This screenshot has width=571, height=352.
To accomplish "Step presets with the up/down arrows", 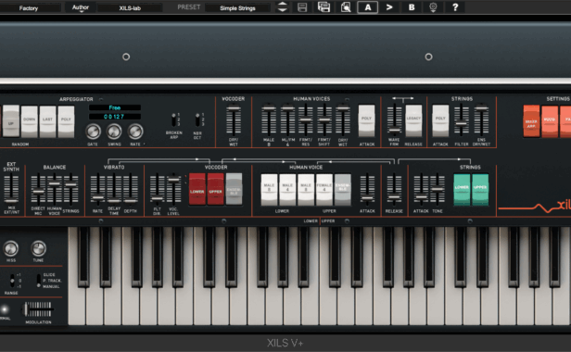I will (282, 7).
